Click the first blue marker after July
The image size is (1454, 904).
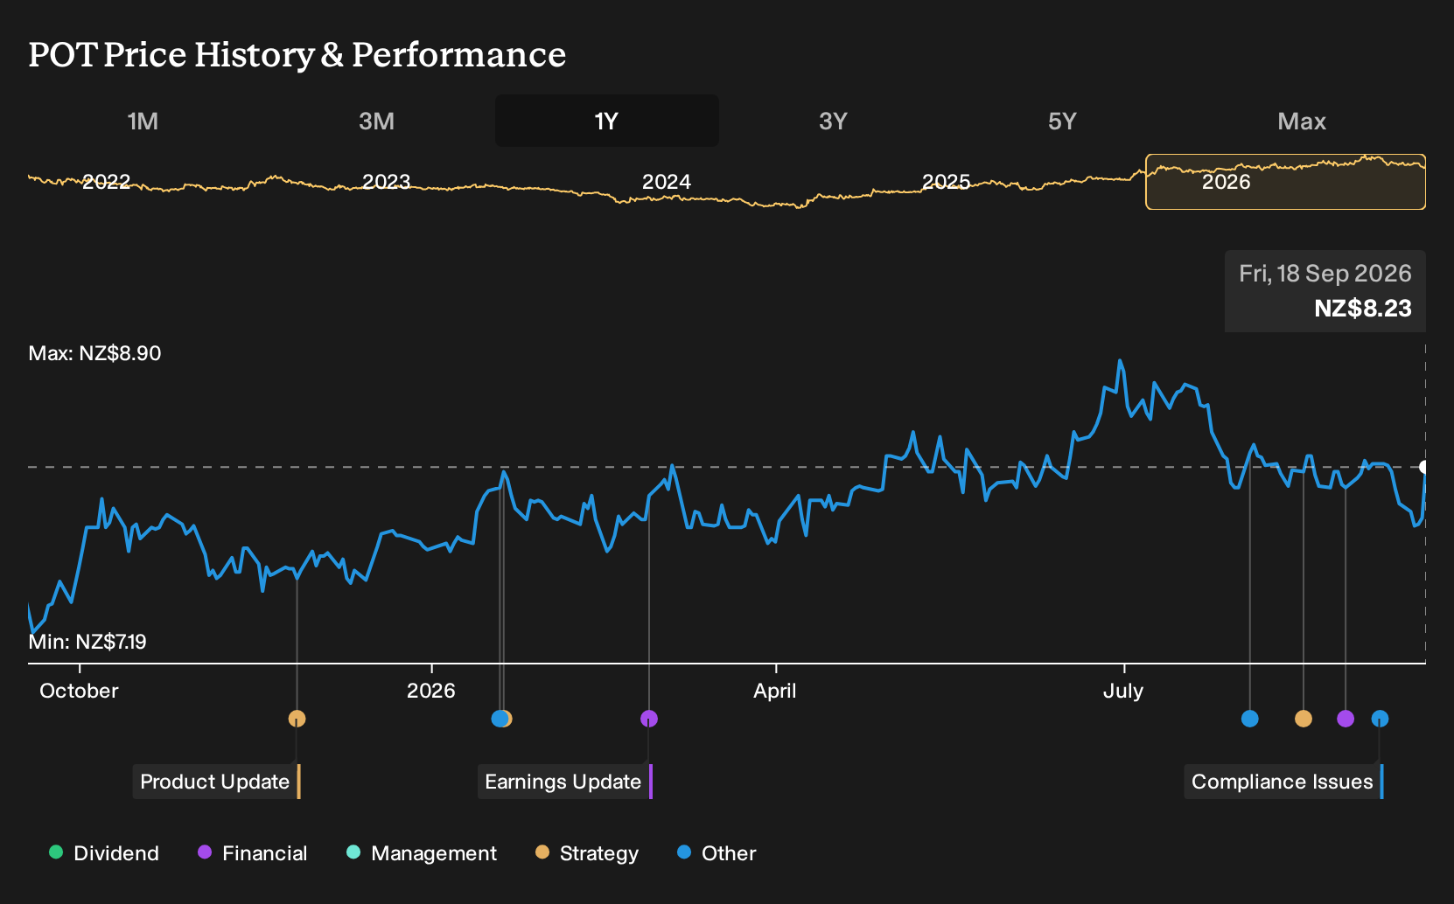[x=1249, y=719]
